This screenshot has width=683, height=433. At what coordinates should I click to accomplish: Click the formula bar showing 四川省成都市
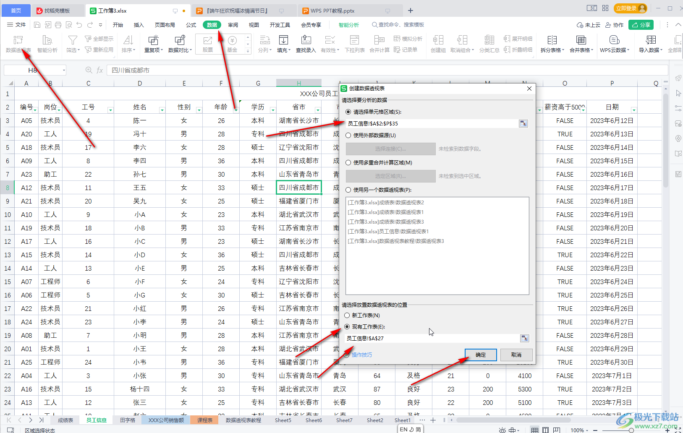click(386, 70)
